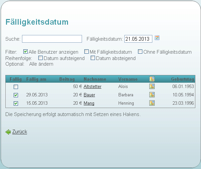This screenshot has height=169, width=201.
Task: Click the icon in Barbara Bauer's row
Action: point(152,95)
